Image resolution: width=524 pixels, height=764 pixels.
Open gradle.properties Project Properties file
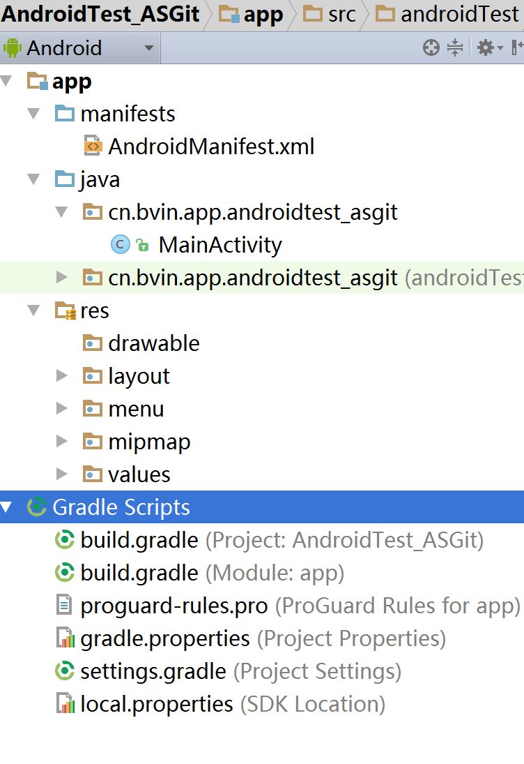pyautogui.click(x=164, y=638)
